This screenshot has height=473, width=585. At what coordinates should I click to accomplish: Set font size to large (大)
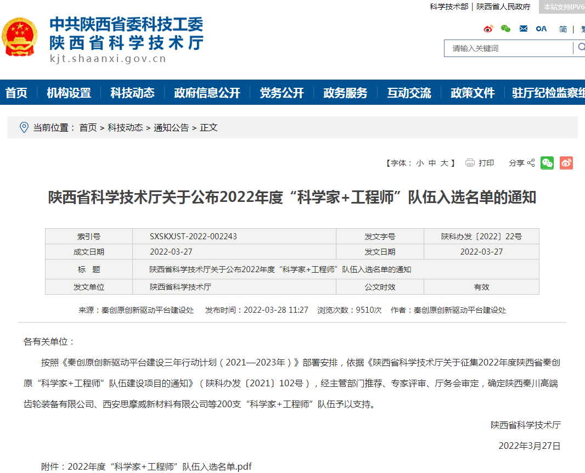click(x=445, y=163)
